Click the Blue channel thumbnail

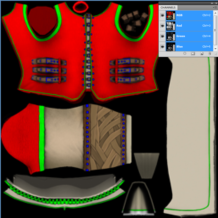[170, 47]
